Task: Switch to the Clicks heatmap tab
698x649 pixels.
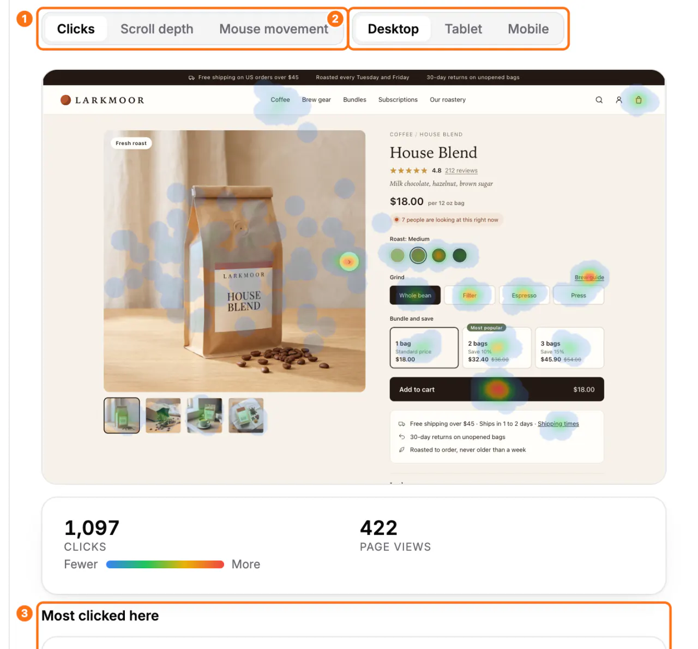Action: coord(76,29)
